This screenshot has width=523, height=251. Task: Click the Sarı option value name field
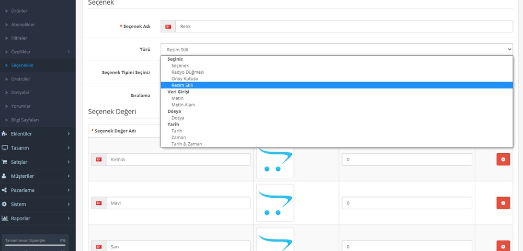(x=177, y=246)
